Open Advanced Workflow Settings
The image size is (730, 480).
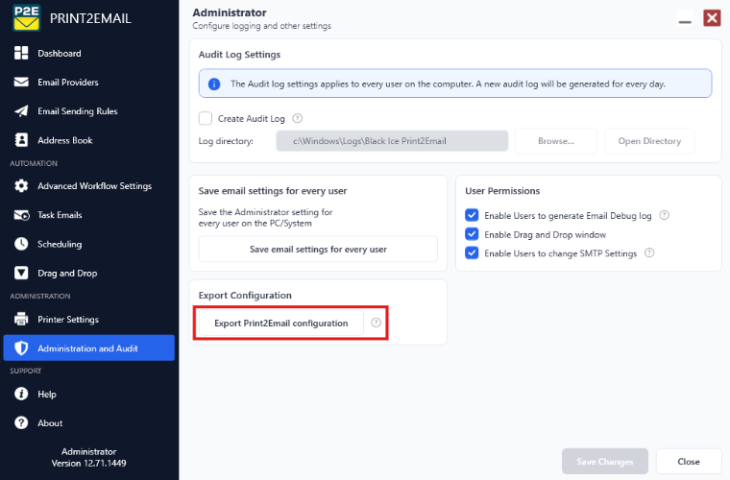click(89, 185)
